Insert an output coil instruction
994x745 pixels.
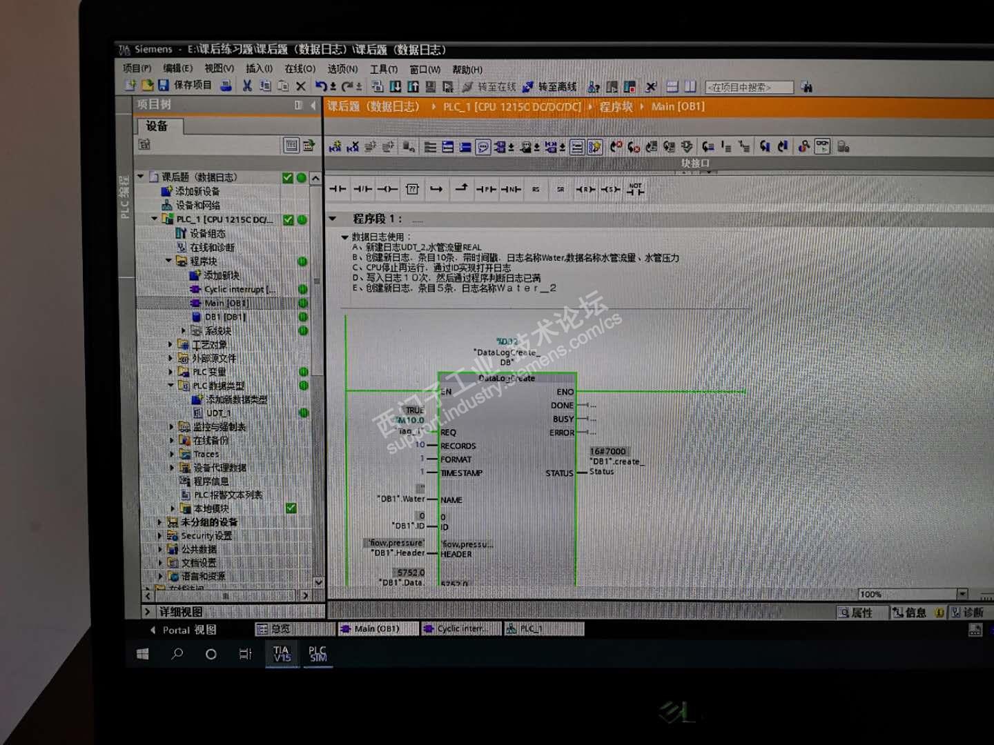[387, 188]
